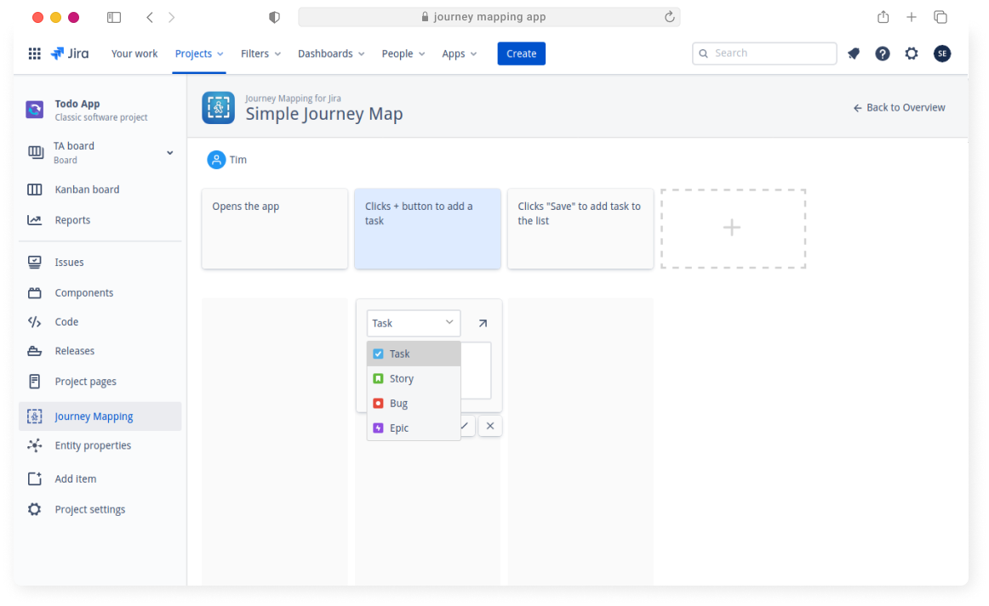Image resolution: width=989 pixels, height=606 pixels.
Task: Click the browser privacy shield icon
Action: (274, 17)
